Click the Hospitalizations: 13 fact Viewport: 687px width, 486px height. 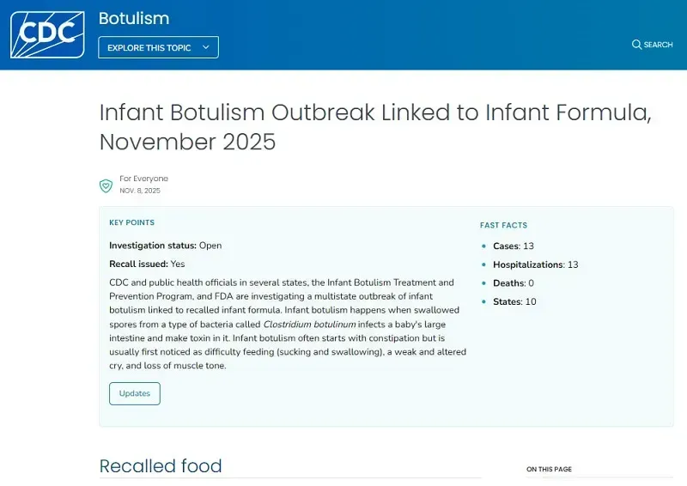(x=535, y=264)
